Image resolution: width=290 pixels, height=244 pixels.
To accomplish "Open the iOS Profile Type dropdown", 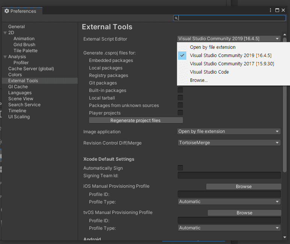I will [x=229, y=202].
